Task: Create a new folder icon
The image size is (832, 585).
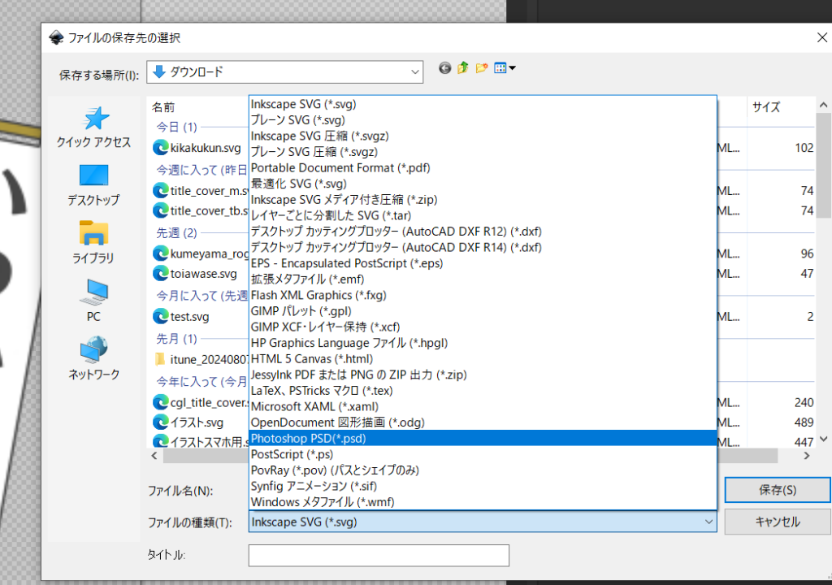Action: 482,68
